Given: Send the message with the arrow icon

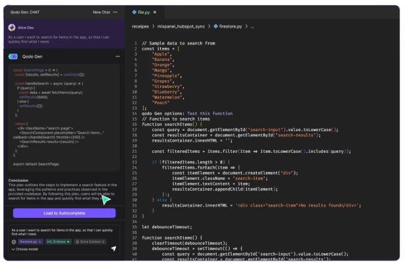Looking at the screenshot, I should (113, 249).
